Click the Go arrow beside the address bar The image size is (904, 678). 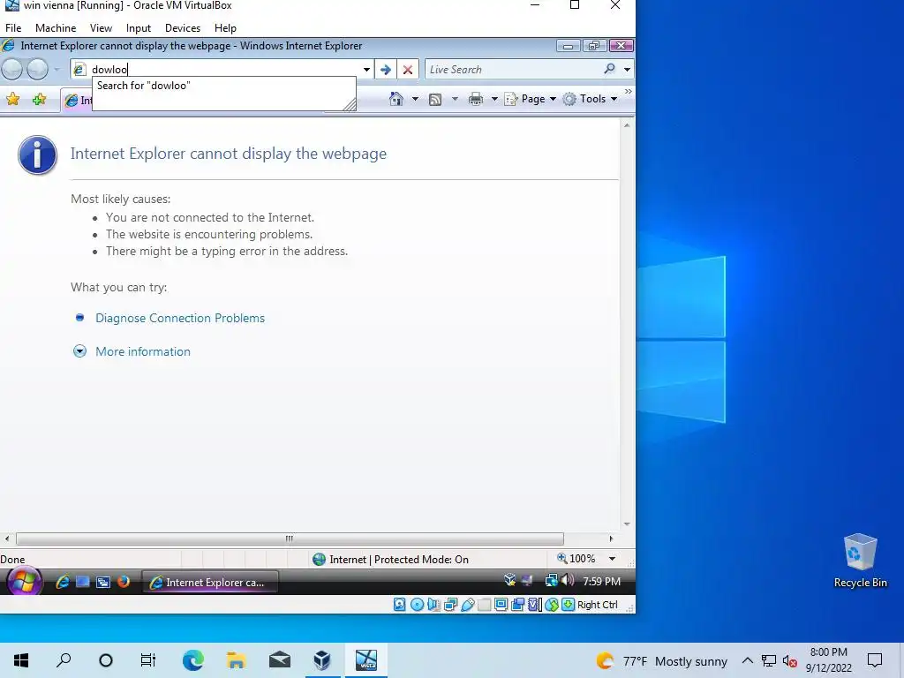tap(385, 70)
